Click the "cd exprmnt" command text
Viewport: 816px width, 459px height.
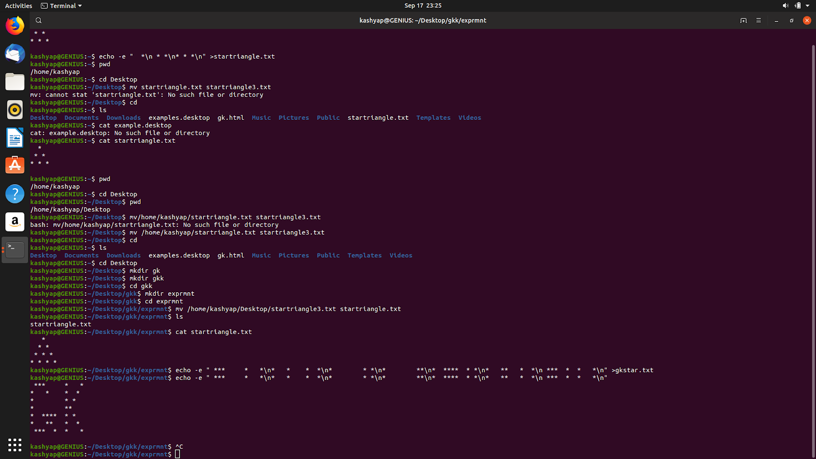(x=164, y=301)
